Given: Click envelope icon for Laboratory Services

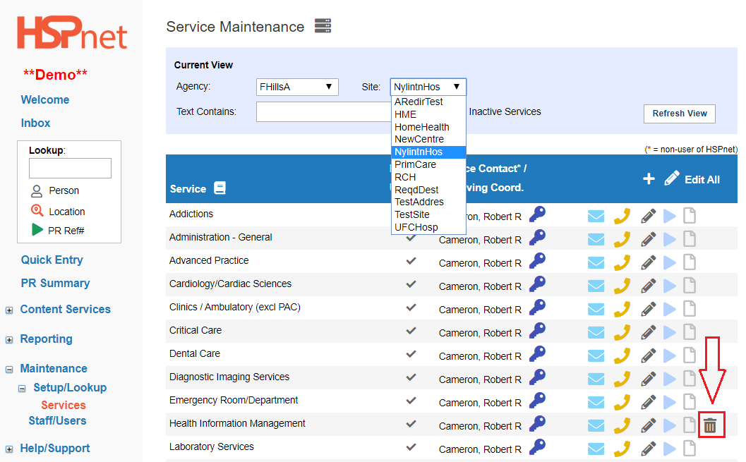Looking at the screenshot, I should pyautogui.click(x=596, y=449).
